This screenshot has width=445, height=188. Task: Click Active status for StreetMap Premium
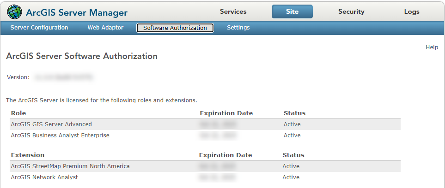click(291, 166)
